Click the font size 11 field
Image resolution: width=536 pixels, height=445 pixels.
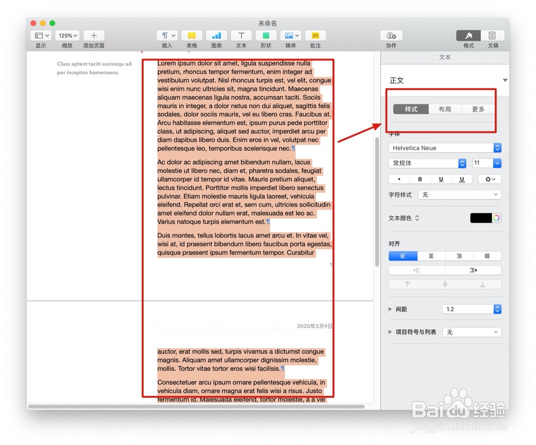click(483, 163)
